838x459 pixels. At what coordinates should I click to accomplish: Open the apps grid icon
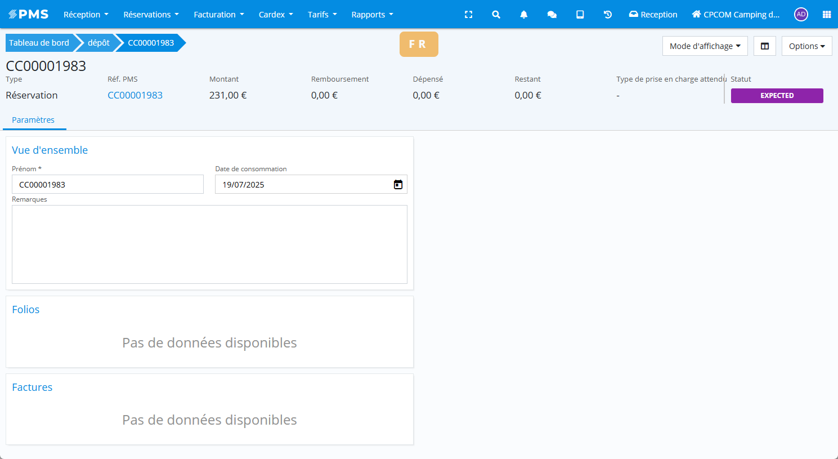(826, 15)
